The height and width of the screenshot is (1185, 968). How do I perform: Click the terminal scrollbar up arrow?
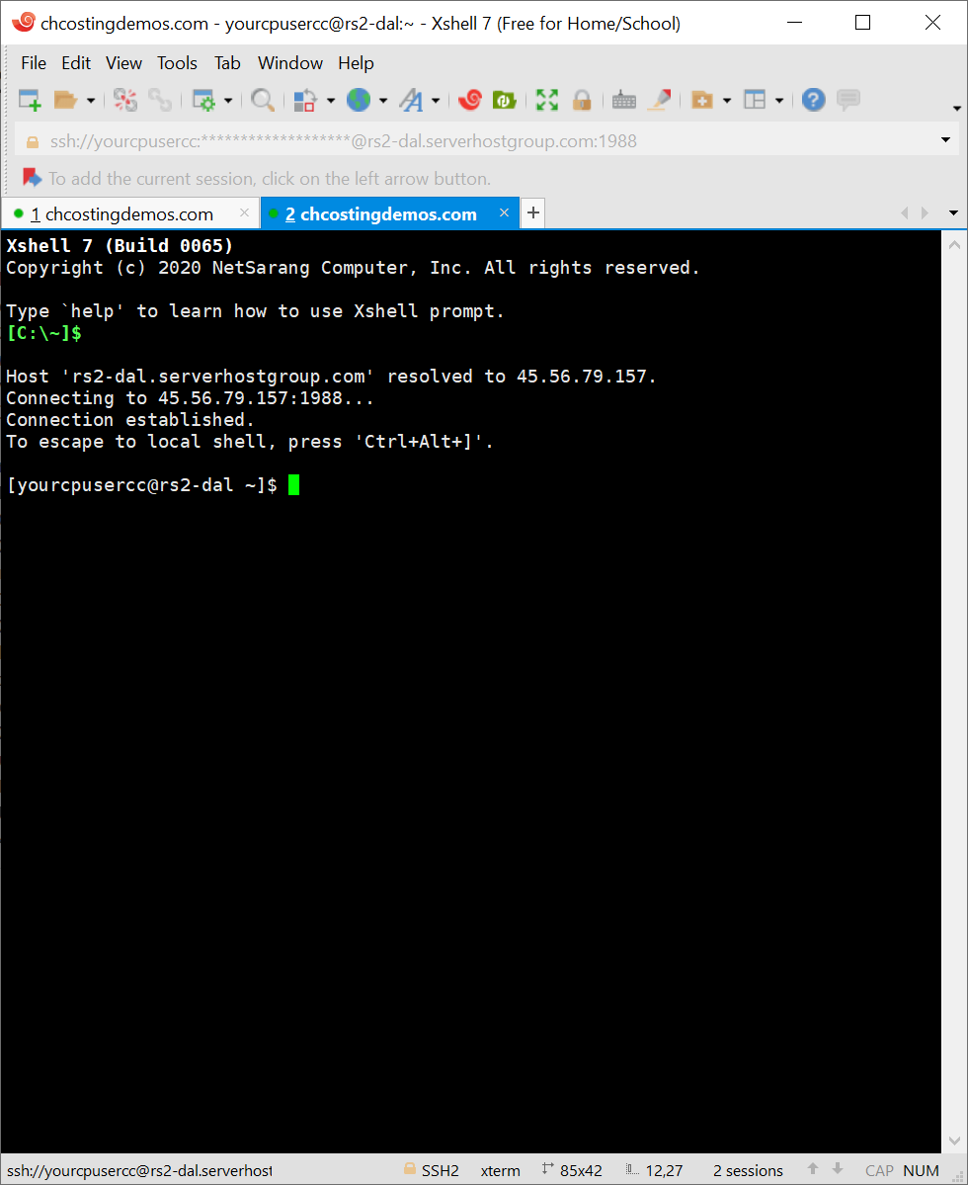pos(955,244)
